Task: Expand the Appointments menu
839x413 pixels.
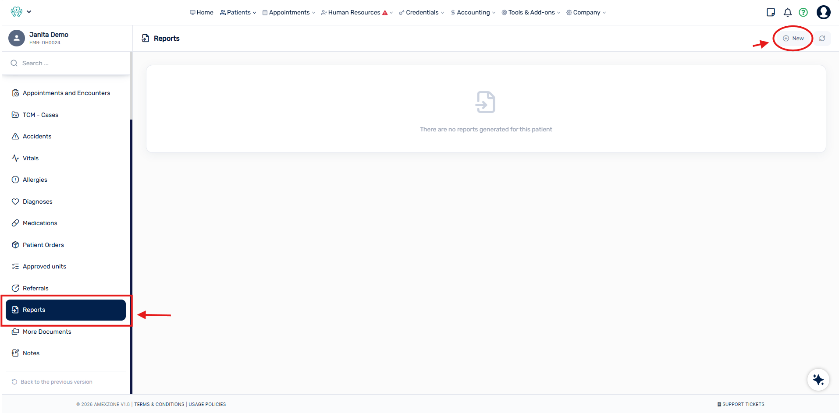Action: coord(289,12)
